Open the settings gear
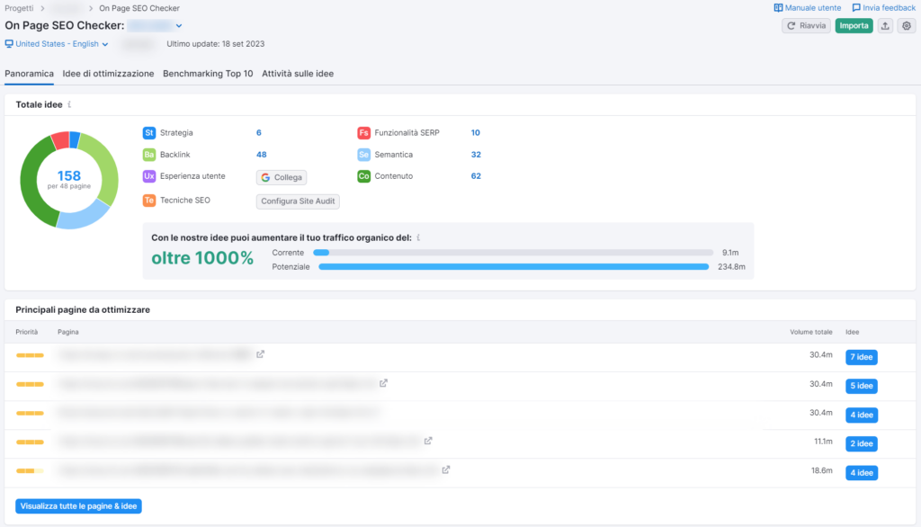This screenshot has width=921, height=527. tap(908, 25)
